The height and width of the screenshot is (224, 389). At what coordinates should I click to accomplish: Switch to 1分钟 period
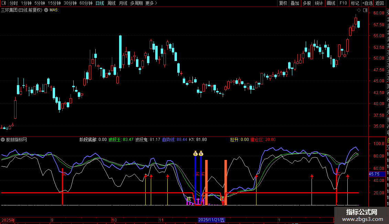coord(26,3)
